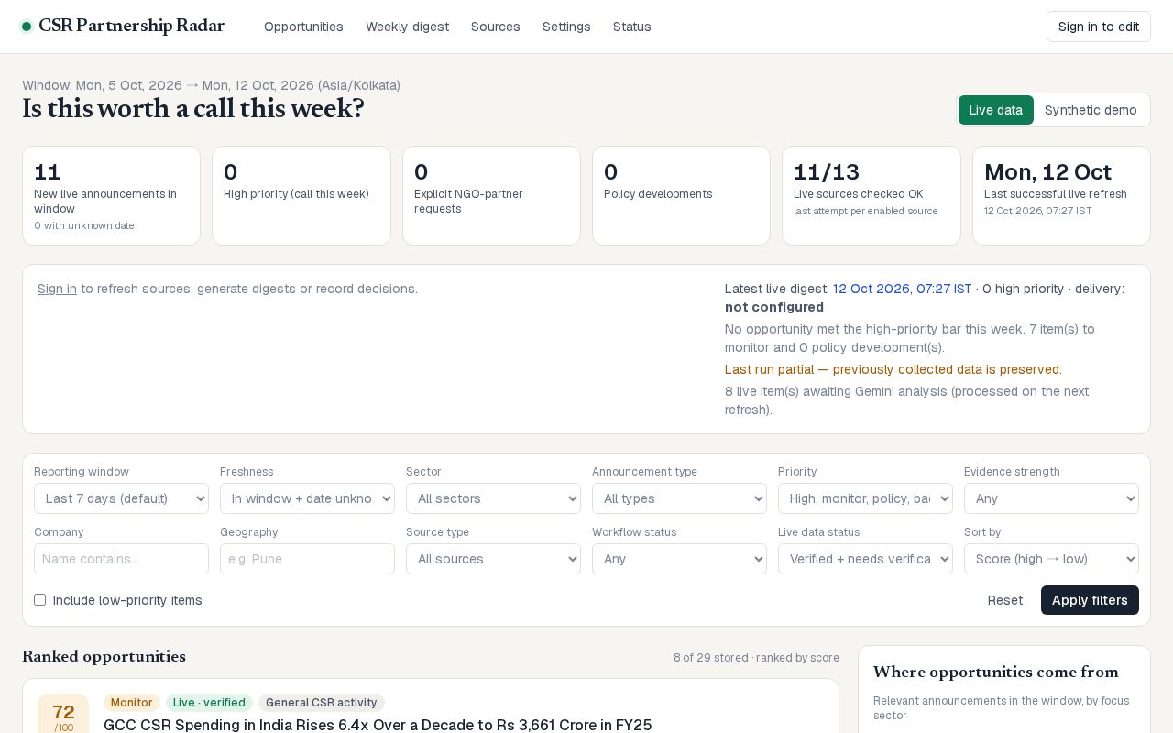Click the Sign in link in notice
This screenshot has height=733, width=1173.
click(57, 289)
